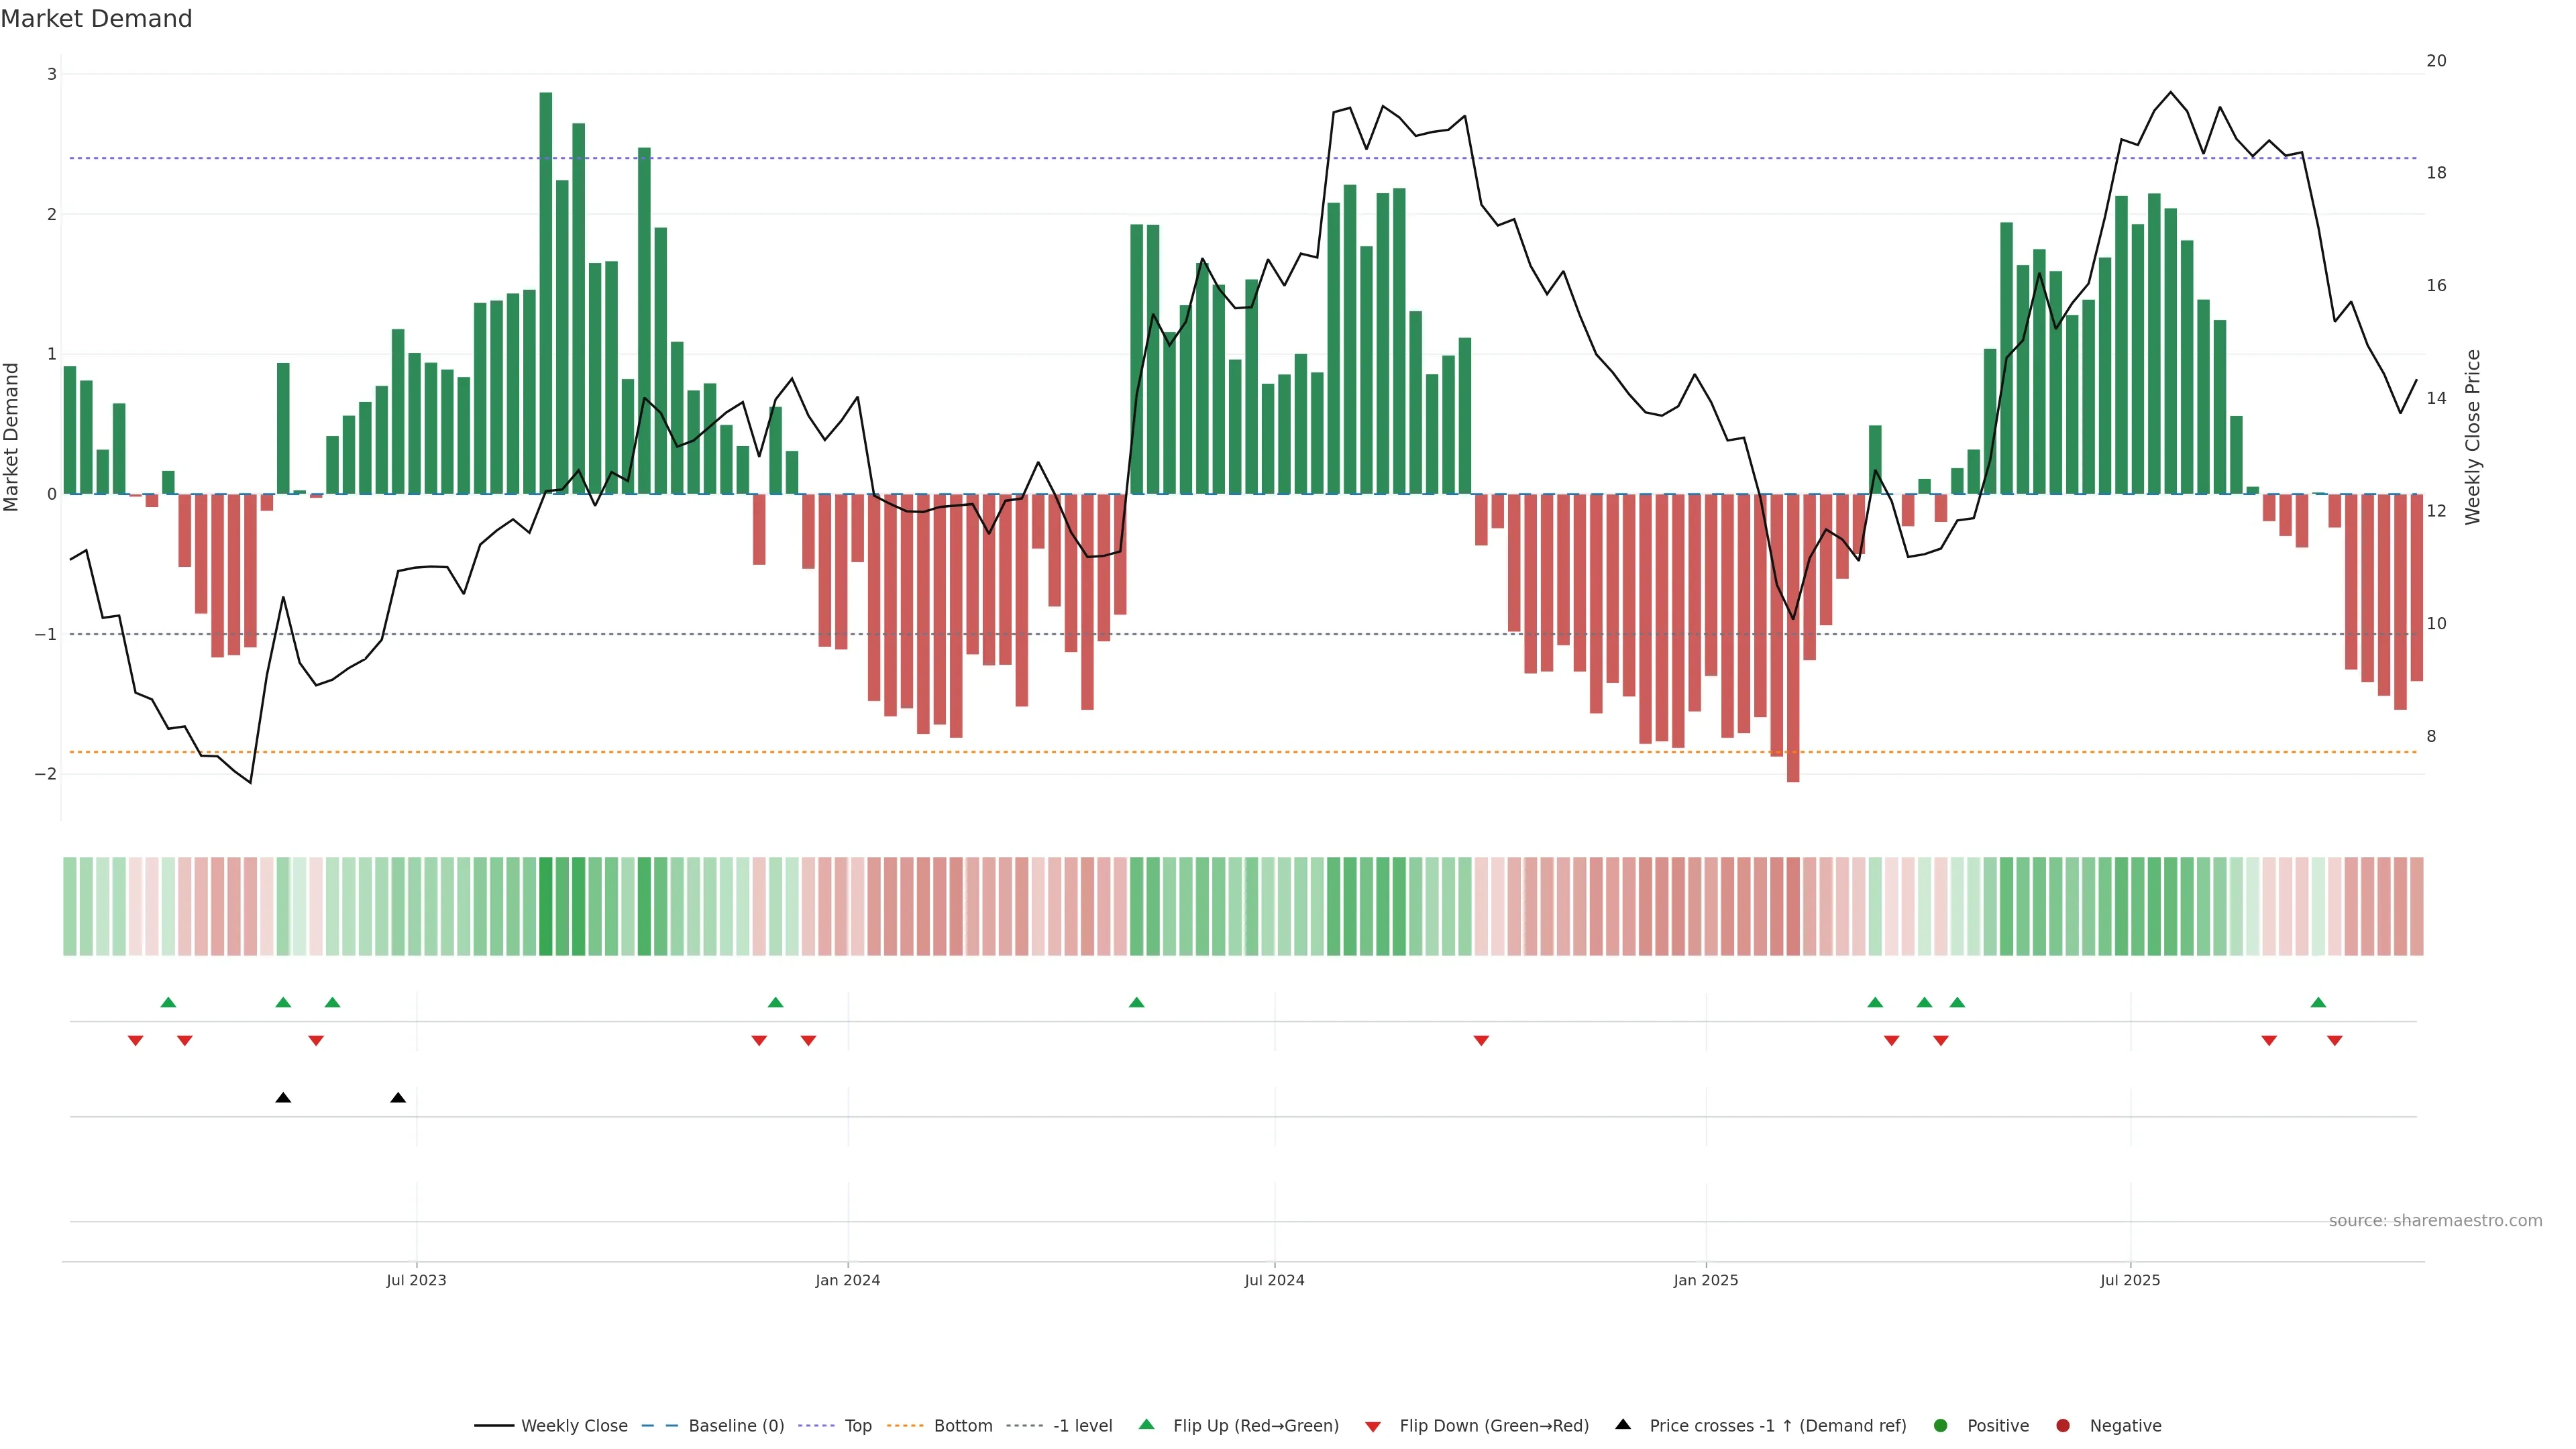
Task: Click Weekly Close Price axis title
Action: [x=2473, y=437]
